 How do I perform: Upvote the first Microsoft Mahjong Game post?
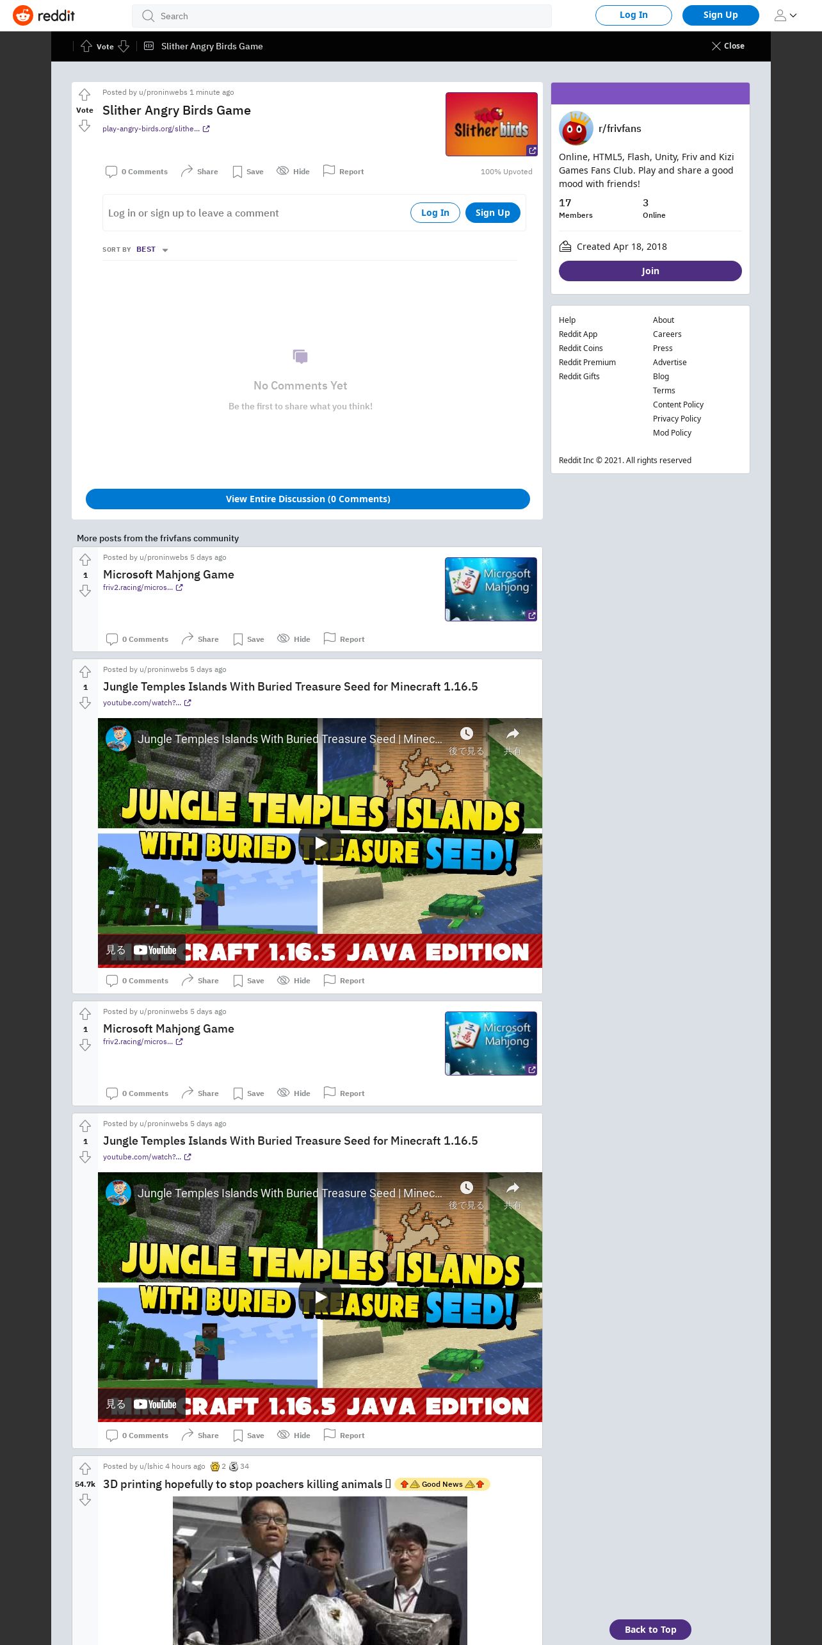click(x=85, y=561)
